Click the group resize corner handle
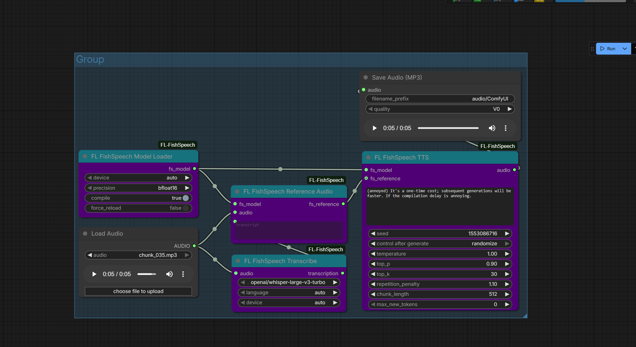This screenshot has height=347, width=636. [x=525, y=315]
